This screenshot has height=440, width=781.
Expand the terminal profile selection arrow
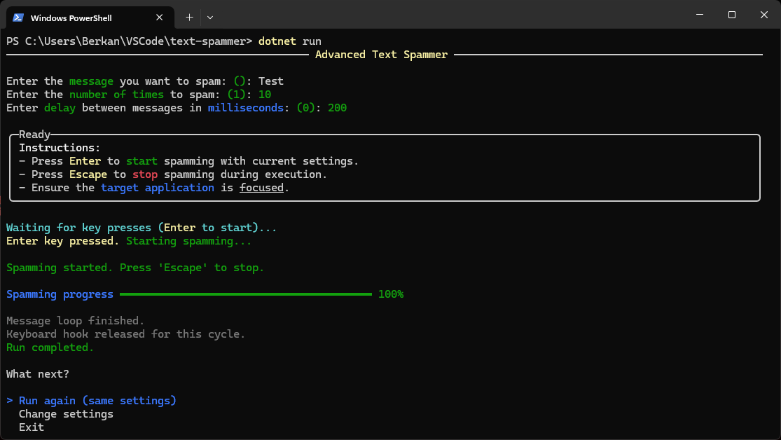(210, 17)
